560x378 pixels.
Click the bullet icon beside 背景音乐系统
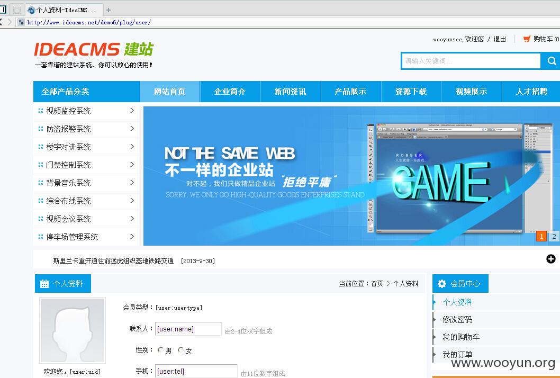coord(40,183)
